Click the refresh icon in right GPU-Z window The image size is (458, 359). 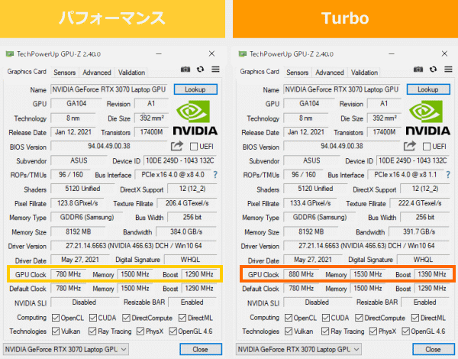click(x=433, y=70)
